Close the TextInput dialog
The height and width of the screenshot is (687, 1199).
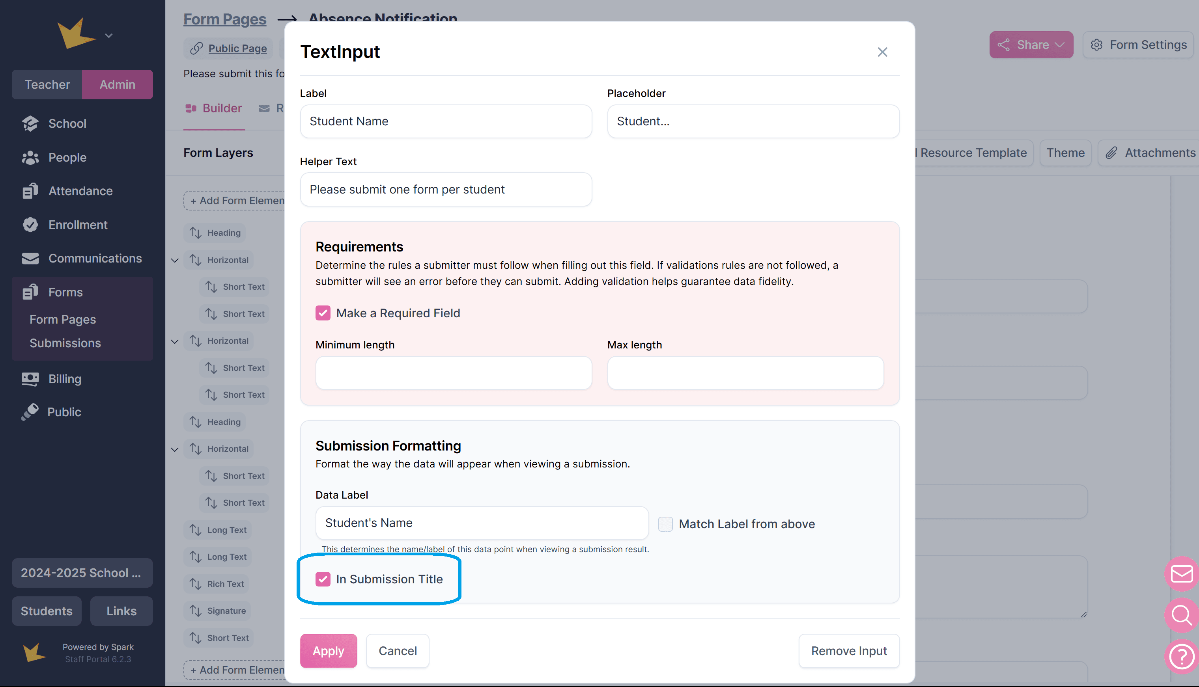coord(882,52)
